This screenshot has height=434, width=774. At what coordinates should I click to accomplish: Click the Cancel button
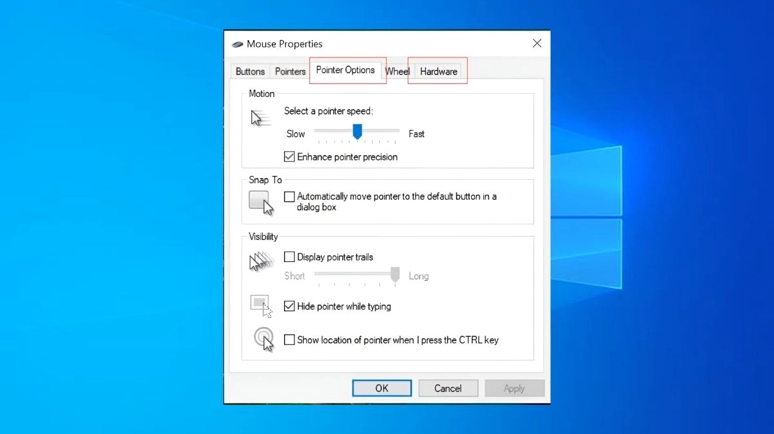[x=448, y=388]
